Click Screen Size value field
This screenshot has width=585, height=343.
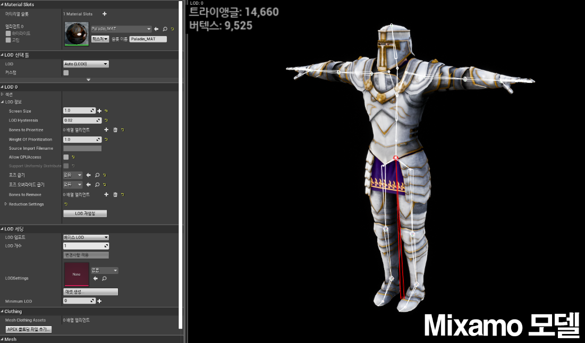(x=80, y=111)
